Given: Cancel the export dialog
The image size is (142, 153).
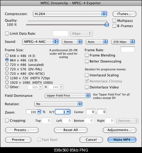Looking at the screenshot, I should tap(91, 139).
